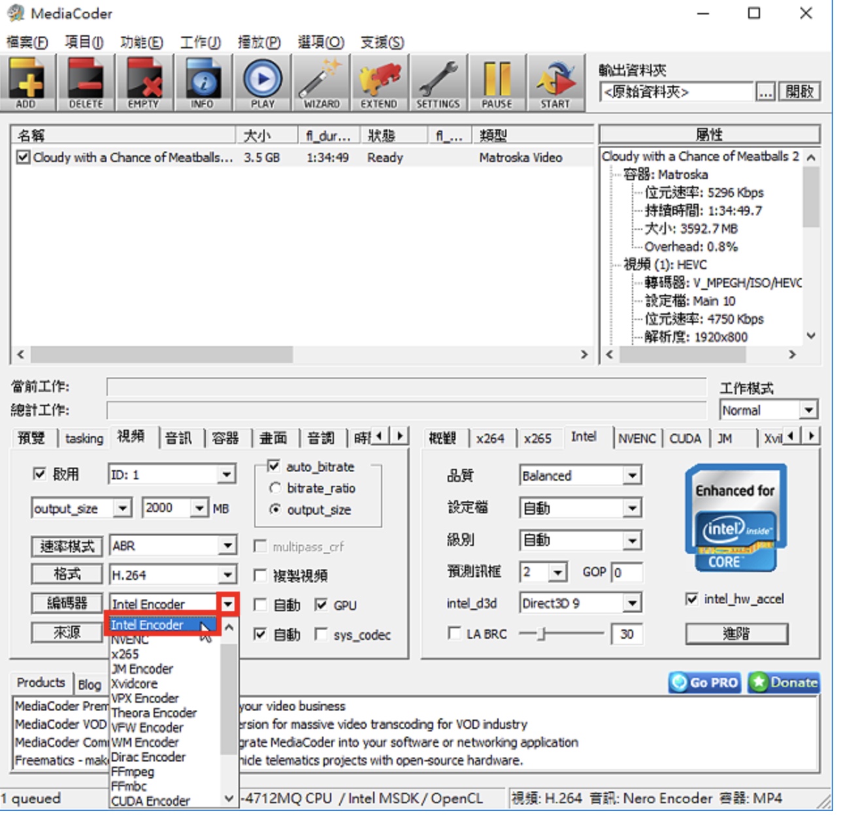The width and height of the screenshot is (843, 815).
Task: Switch to the NVENC tab
Action: coord(636,438)
